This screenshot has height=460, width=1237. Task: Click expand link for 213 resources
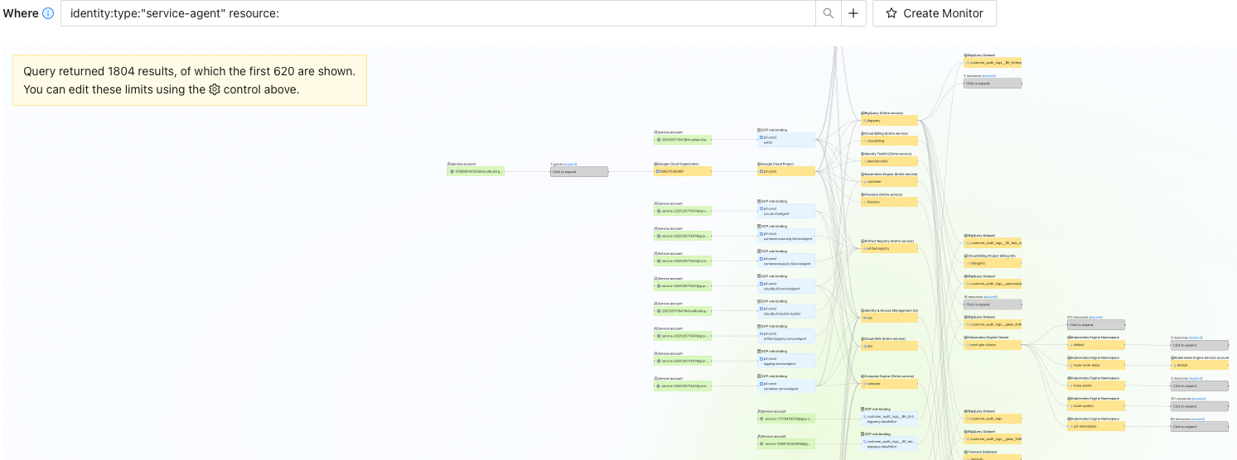[1096, 317]
